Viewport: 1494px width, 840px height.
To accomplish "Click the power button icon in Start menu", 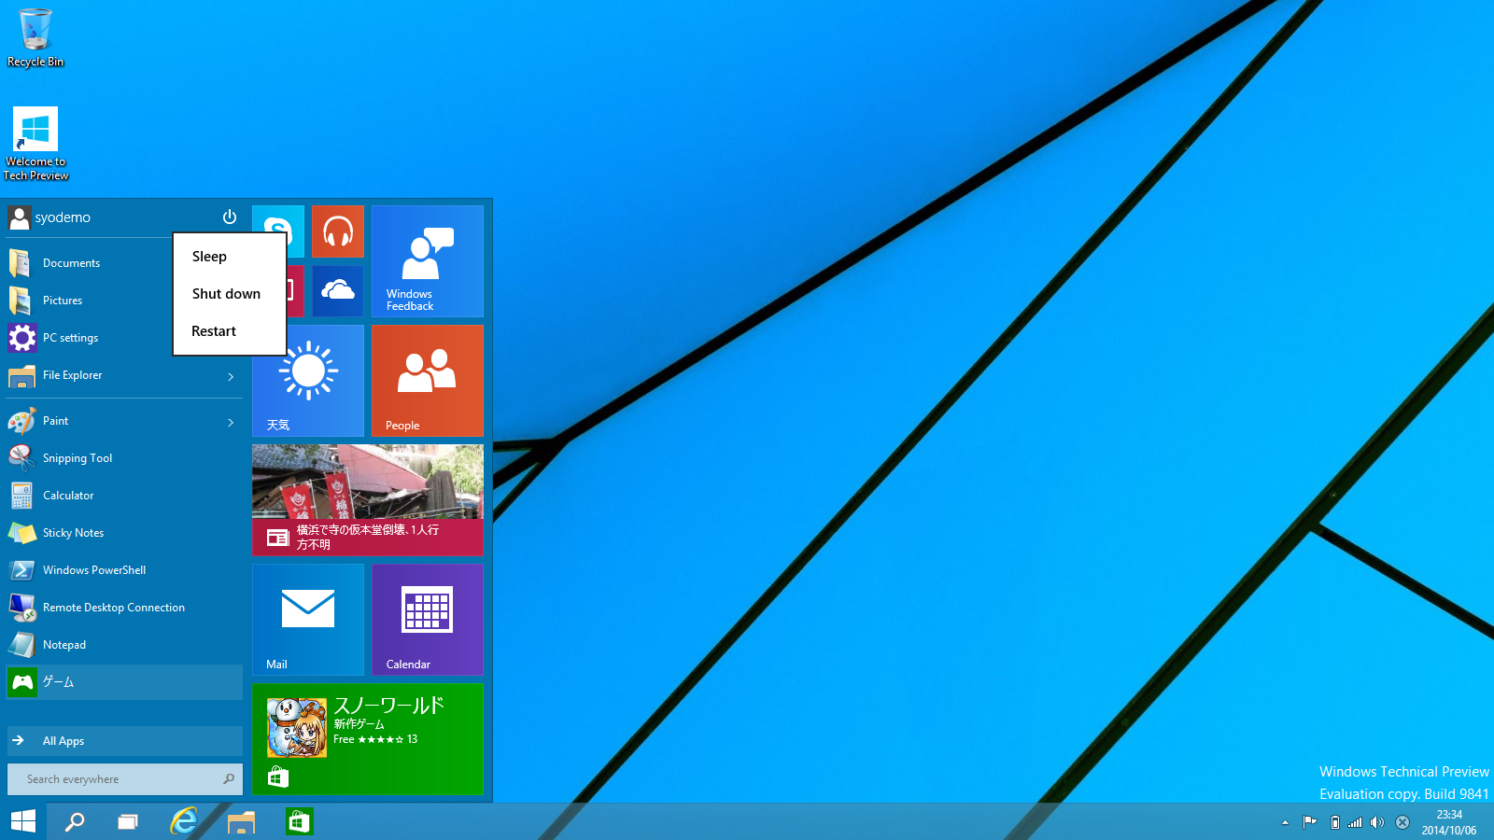I will click(x=230, y=217).
